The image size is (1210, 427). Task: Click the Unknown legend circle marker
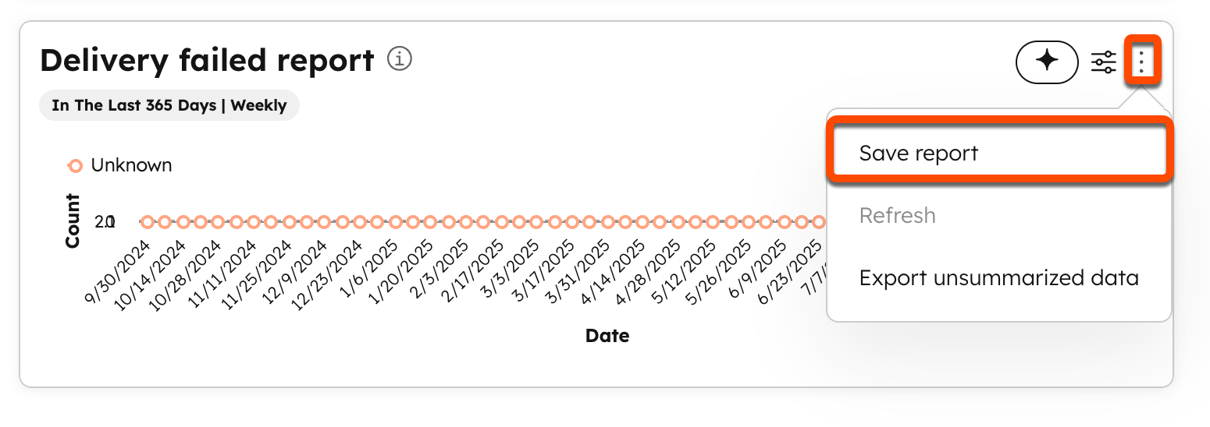pos(76,165)
